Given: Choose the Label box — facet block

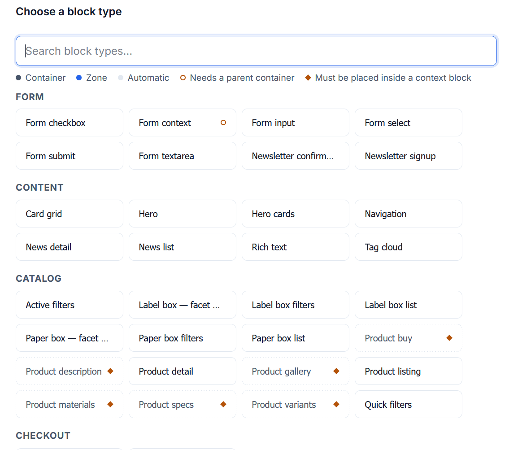Looking at the screenshot, I should pos(183,305).
